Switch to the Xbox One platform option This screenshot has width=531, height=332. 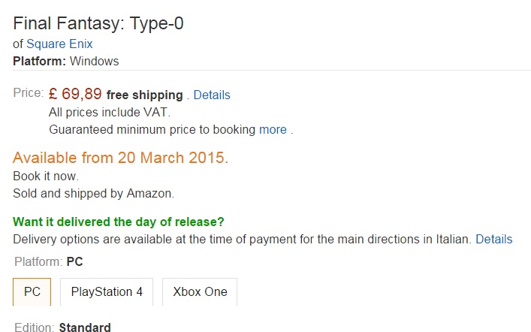[x=200, y=291]
